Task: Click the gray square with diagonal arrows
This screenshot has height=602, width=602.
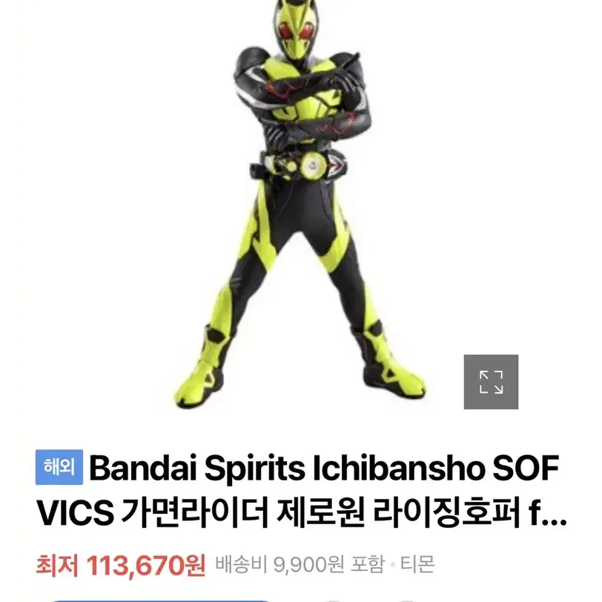Action: (491, 382)
